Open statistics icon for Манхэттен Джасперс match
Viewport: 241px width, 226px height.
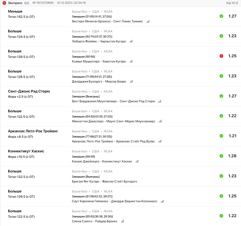[x=160, y=121]
